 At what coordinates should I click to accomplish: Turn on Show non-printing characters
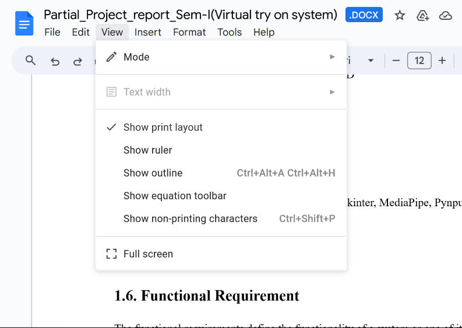click(191, 219)
